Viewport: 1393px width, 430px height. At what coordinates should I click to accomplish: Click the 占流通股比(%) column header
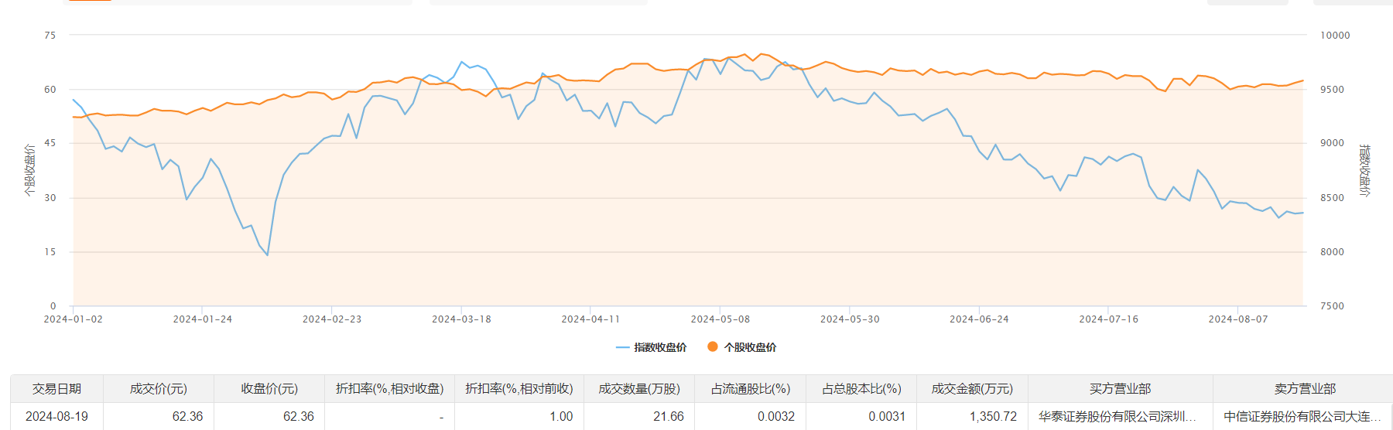pyautogui.click(x=751, y=388)
